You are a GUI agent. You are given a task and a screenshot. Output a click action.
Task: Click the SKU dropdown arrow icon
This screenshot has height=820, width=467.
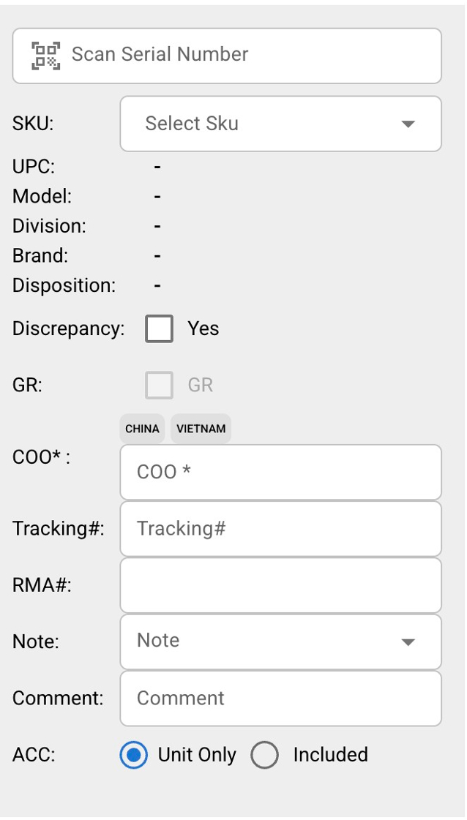point(408,124)
